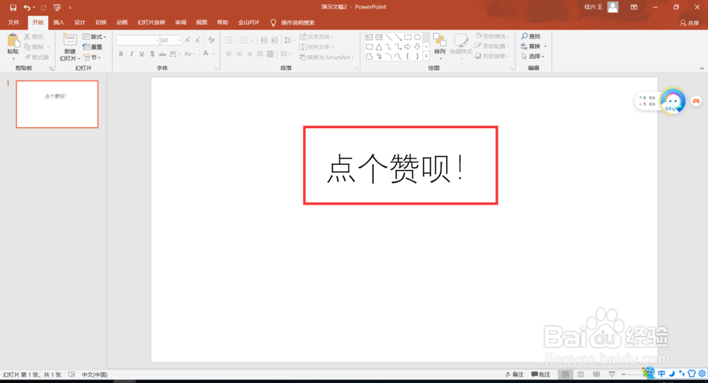
Task: Open the 批注 (Comments) pane
Action: (x=541, y=375)
